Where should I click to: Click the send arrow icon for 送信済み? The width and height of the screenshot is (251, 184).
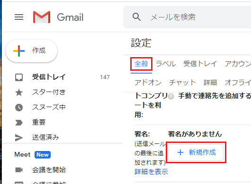click(19, 138)
